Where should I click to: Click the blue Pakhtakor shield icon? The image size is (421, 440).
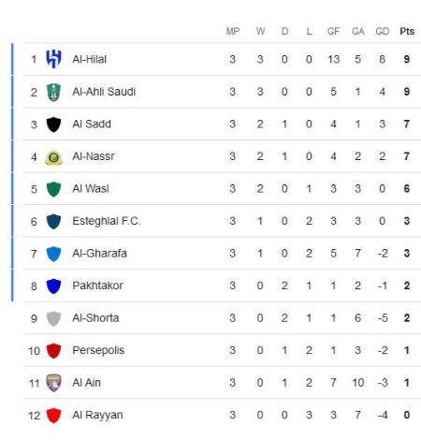(x=53, y=286)
